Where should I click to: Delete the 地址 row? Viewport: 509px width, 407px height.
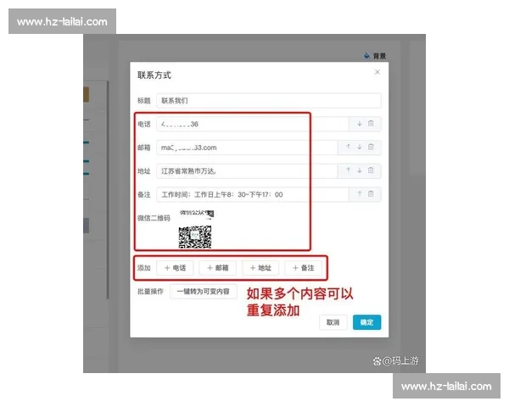[x=371, y=170]
